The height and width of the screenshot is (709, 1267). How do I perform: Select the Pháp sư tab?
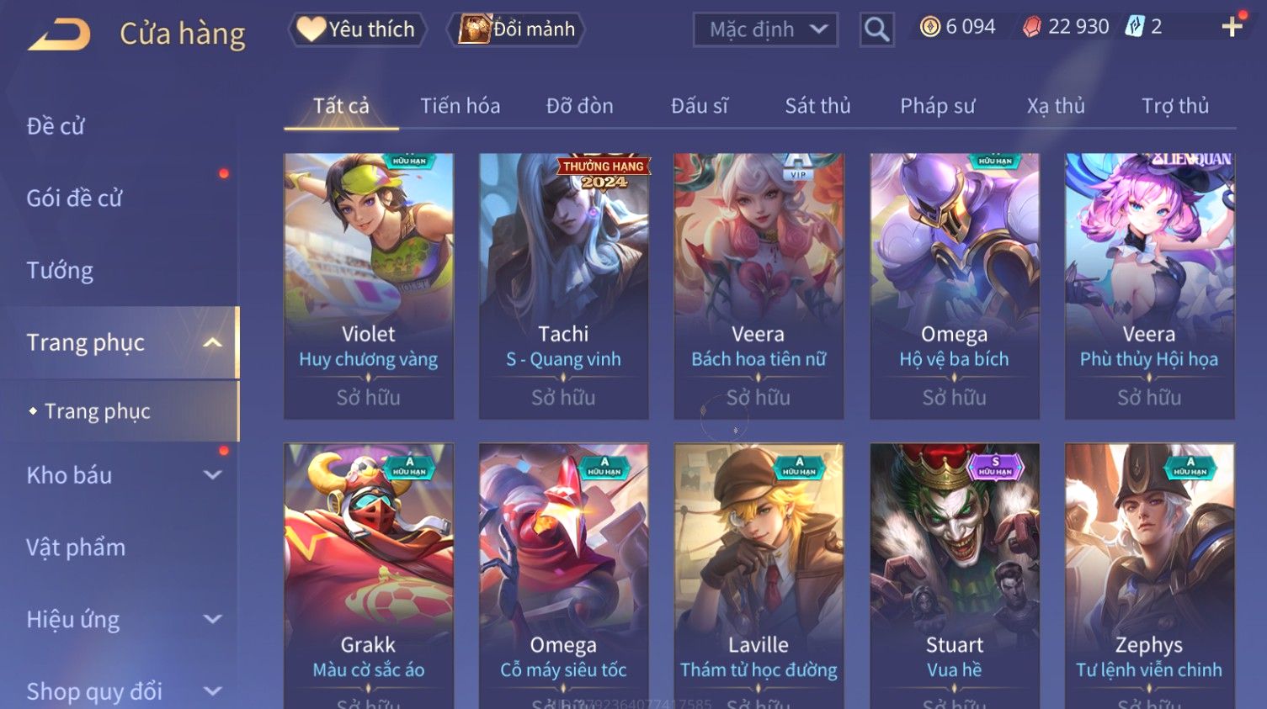tap(937, 106)
